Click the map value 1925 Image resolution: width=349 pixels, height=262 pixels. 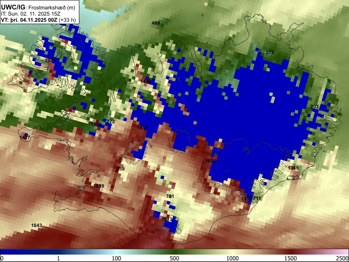(x=50, y=60)
